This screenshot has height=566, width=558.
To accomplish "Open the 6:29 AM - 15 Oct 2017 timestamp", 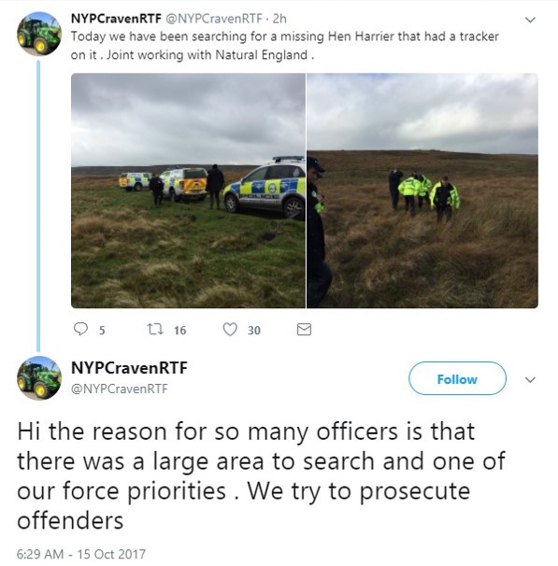I will click(81, 554).
